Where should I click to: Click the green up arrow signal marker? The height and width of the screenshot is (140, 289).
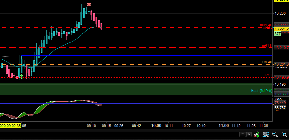(21, 76)
